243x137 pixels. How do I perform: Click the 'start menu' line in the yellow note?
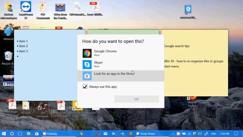click(x=172, y=66)
